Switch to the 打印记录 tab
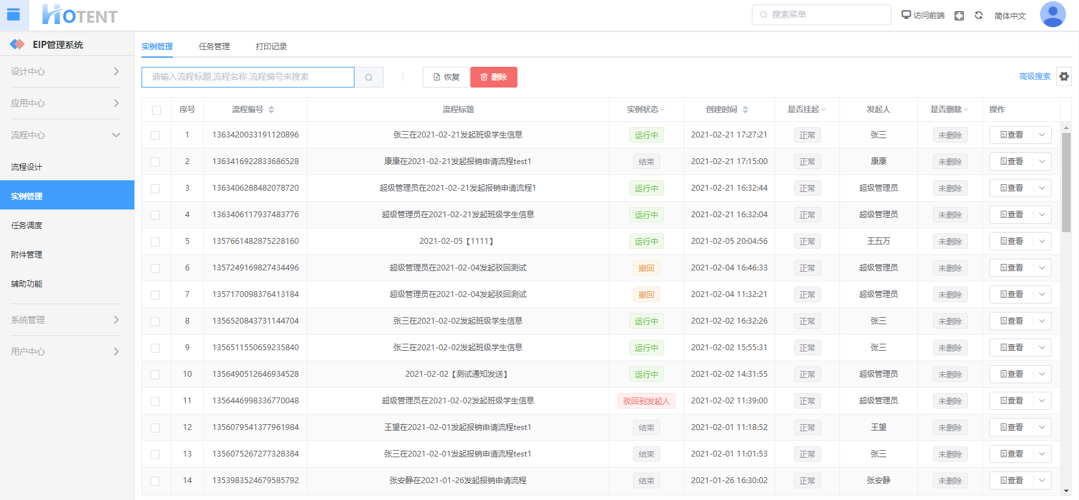The image size is (1079, 500). 271,47
